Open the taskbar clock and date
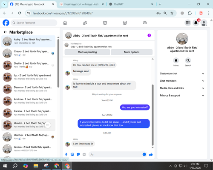 click(195, 166)
